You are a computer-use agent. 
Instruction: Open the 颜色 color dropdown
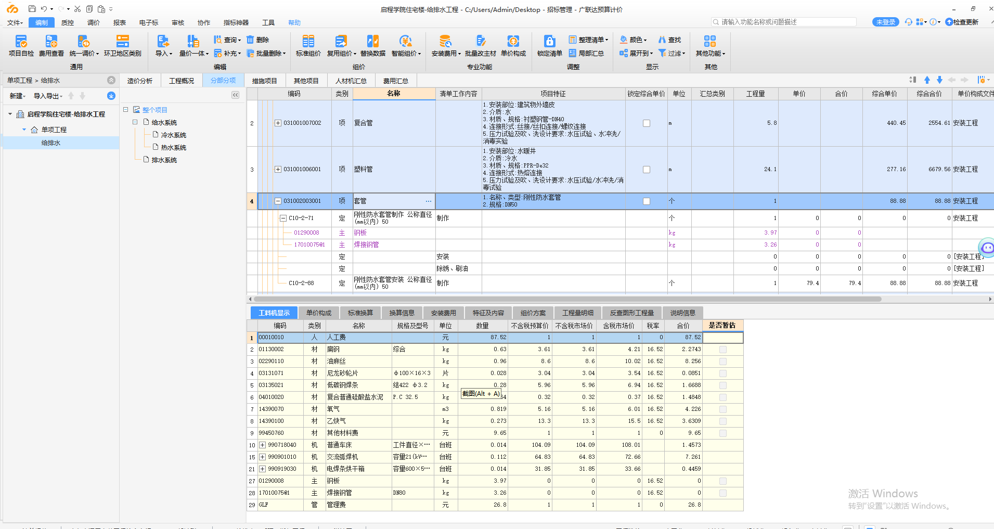pyautogui.click(x=633, y=40)
